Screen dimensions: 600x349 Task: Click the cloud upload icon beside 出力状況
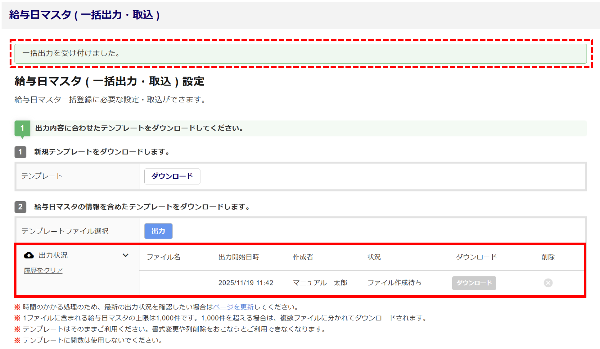click(x=29, y=255)
